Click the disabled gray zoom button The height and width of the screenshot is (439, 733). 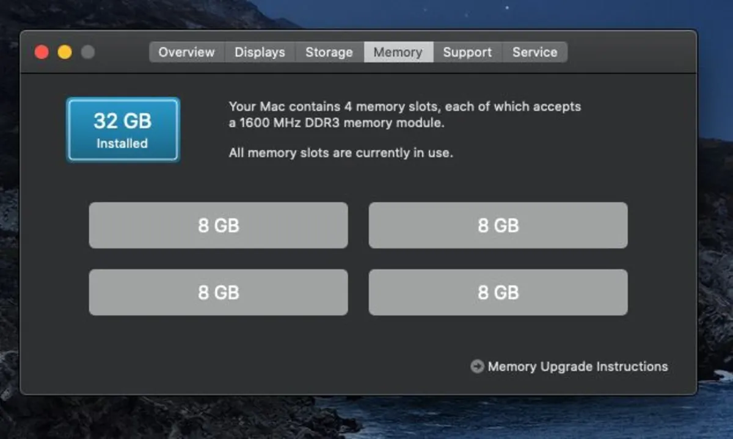click(x=88, y=52)
